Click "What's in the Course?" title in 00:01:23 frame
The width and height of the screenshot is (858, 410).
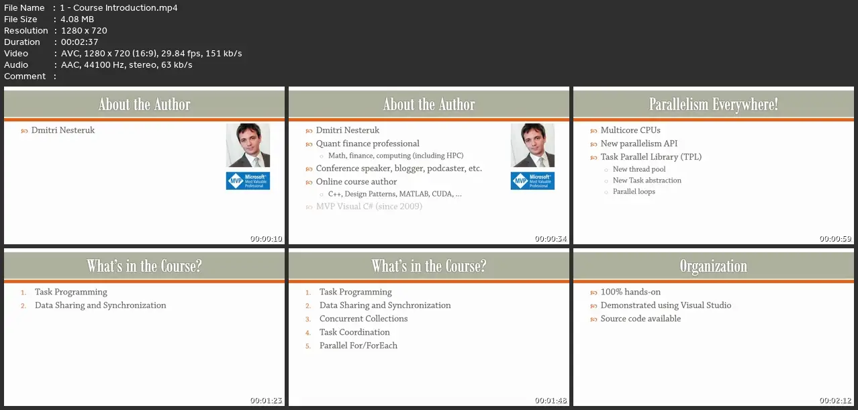click(x=144, y=266)
